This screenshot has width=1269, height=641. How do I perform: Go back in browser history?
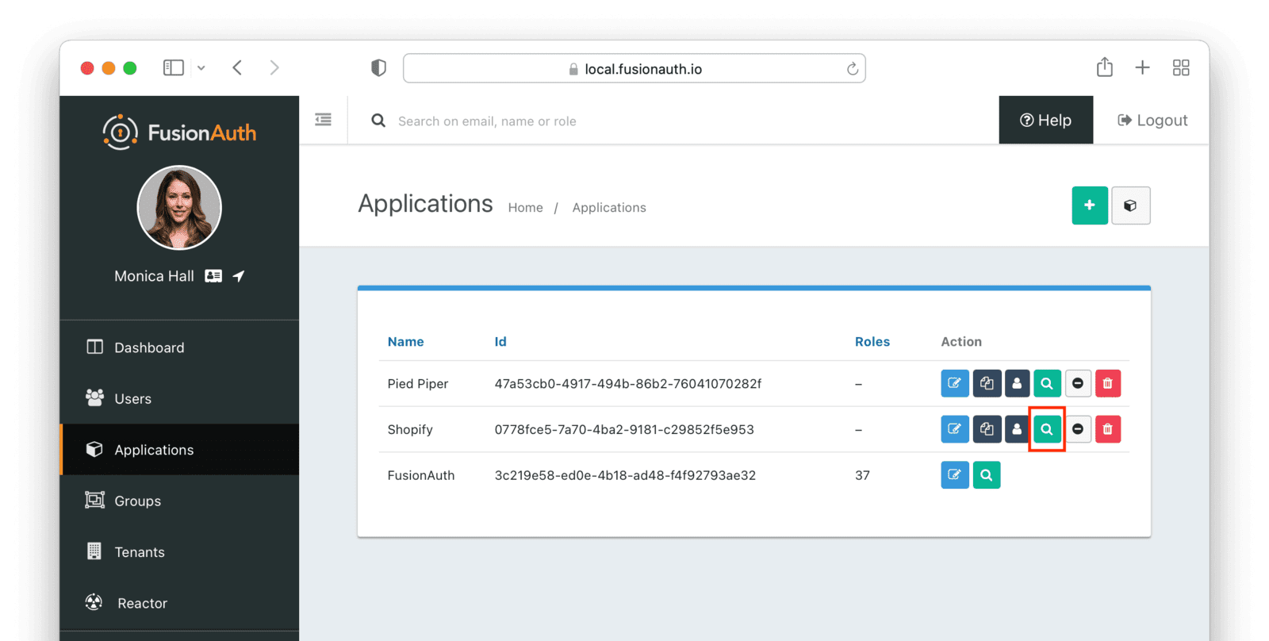click(237, 67)
